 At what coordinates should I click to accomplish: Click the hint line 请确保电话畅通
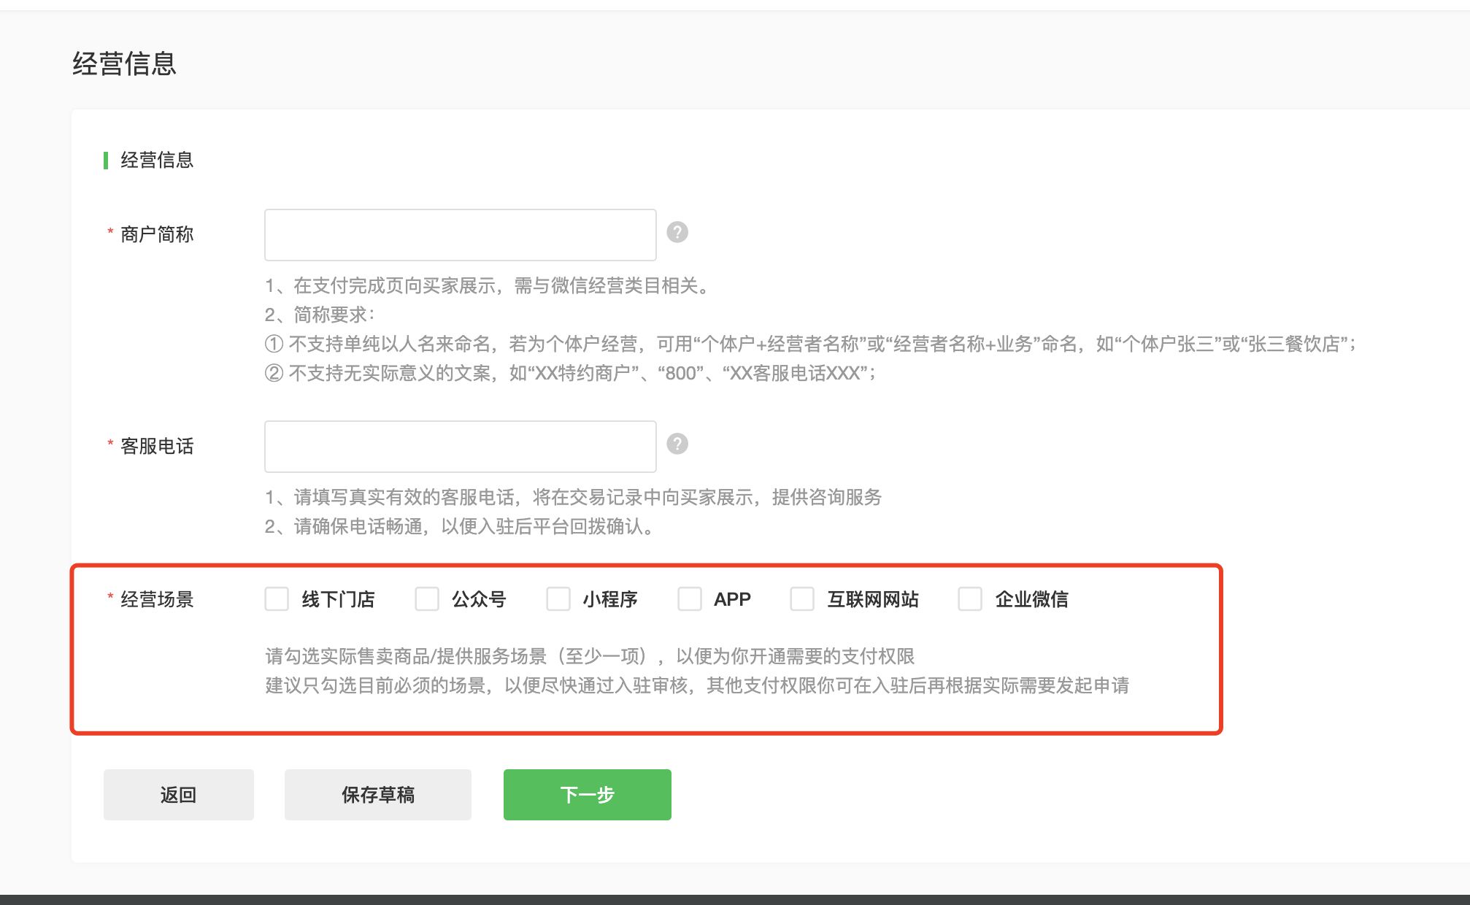tap(460, 526)
